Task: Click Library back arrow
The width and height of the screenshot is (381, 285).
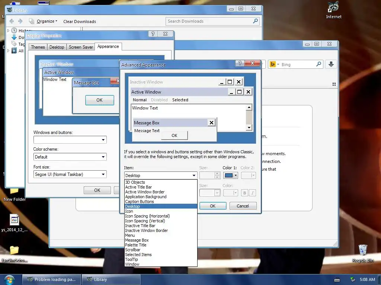Action: pyautogui.click(x=12, y=21)
